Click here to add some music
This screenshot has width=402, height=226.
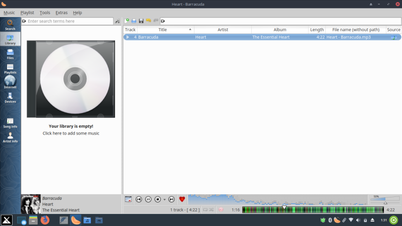pyautogui.click(x=71, y=133)
